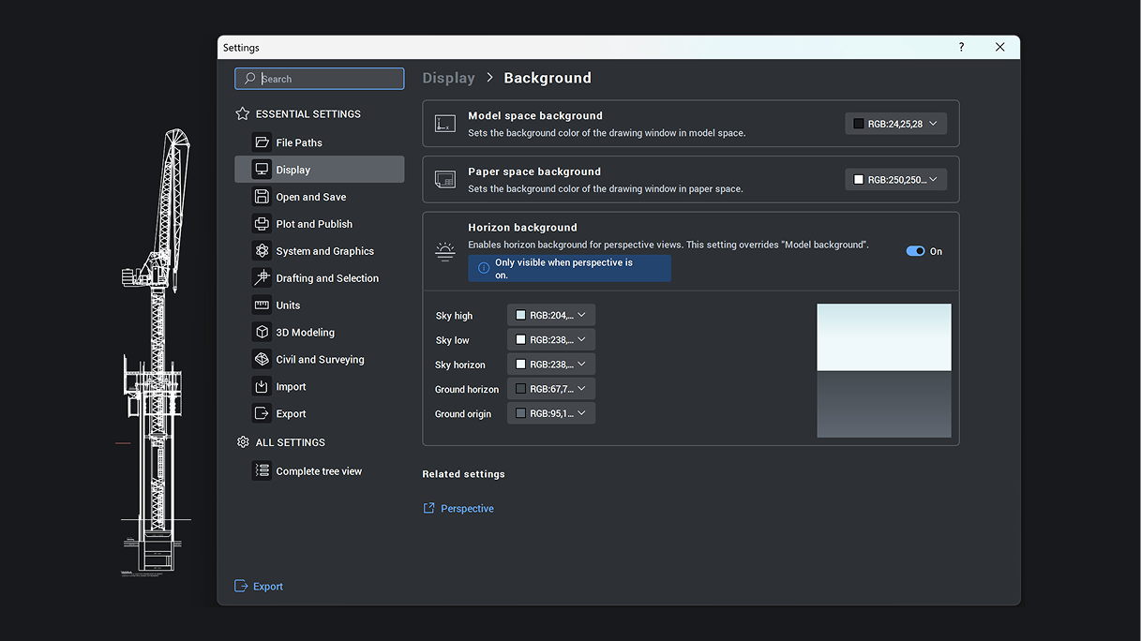
Task: Click the Model space background axis icon
Action: (445, 124)
